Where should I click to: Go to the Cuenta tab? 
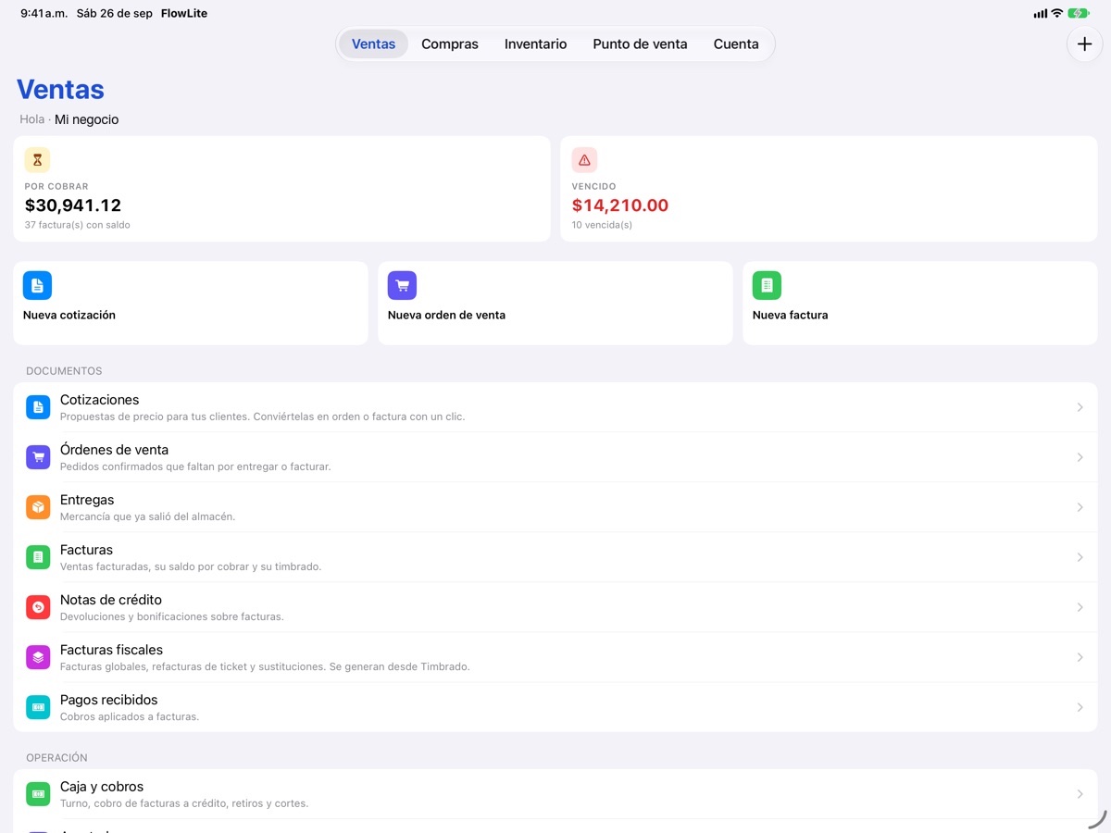click(x=736, y=44)
